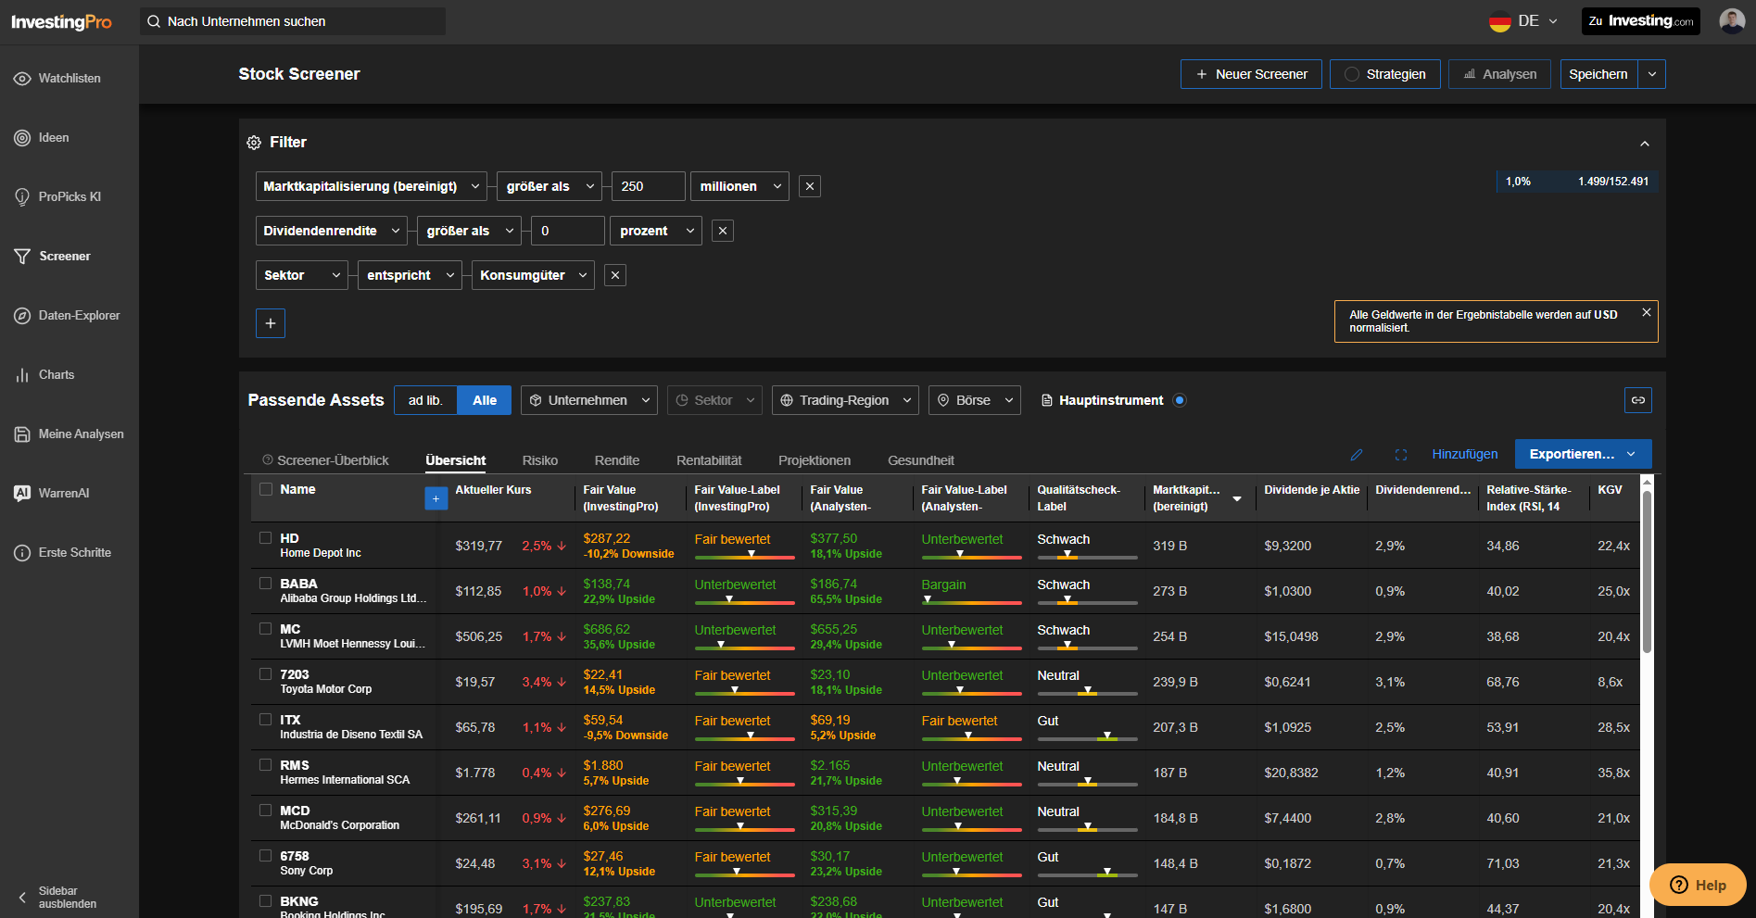The image size is (1756, 918).
Task: Click Neuer Screener button
Action: tap(1251, 74)
